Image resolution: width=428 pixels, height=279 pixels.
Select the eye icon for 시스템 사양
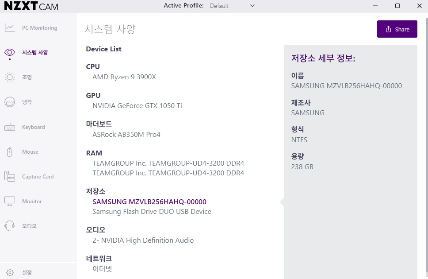[x=10, y=52]
